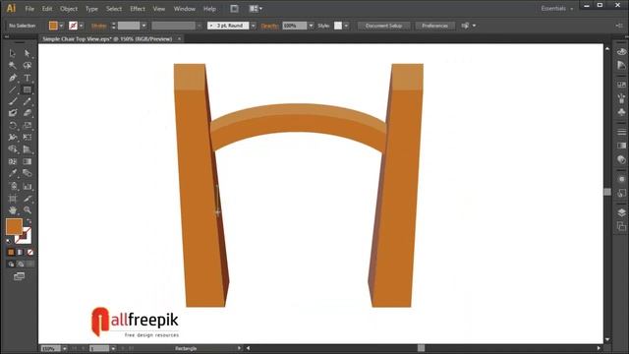The image size is (629, 354).
Task: Open the Arrange Documents dropdown
Action: [256, 9]
